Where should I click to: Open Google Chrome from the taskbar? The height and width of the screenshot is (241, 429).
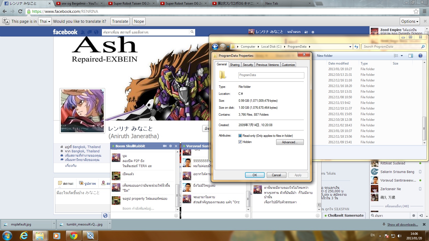pyautogui.click(x=73, y=236)
